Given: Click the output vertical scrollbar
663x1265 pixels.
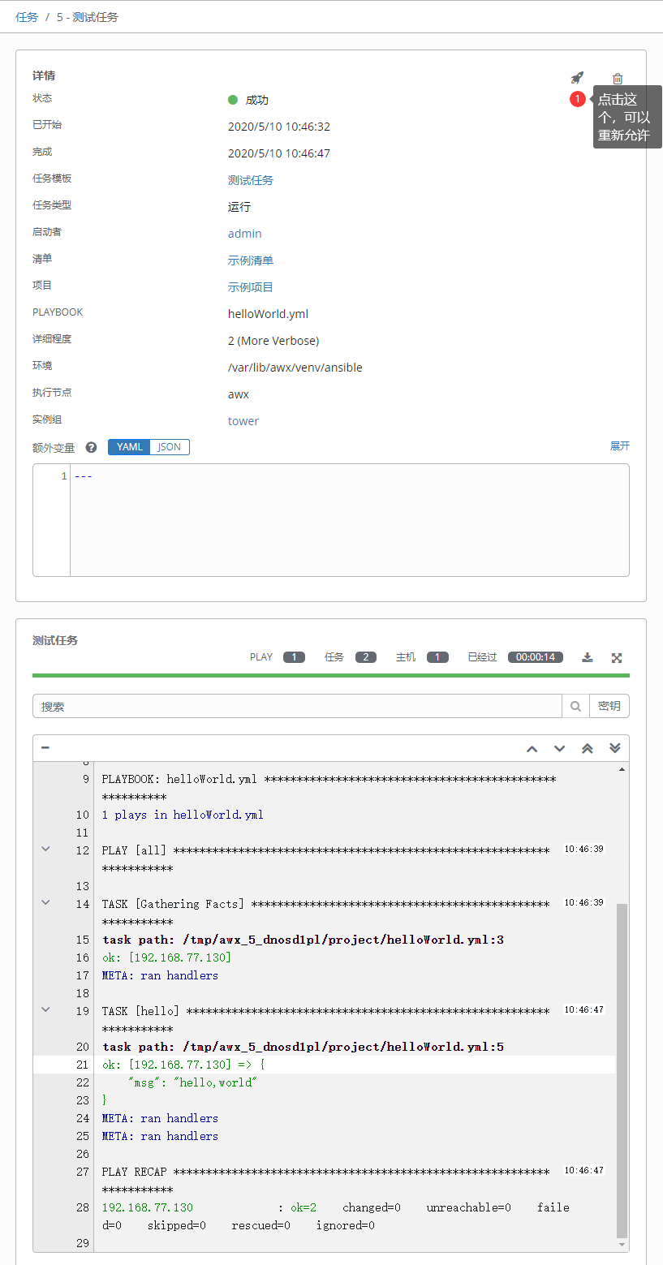Looking at the screenshot, I should [622, 1055].
